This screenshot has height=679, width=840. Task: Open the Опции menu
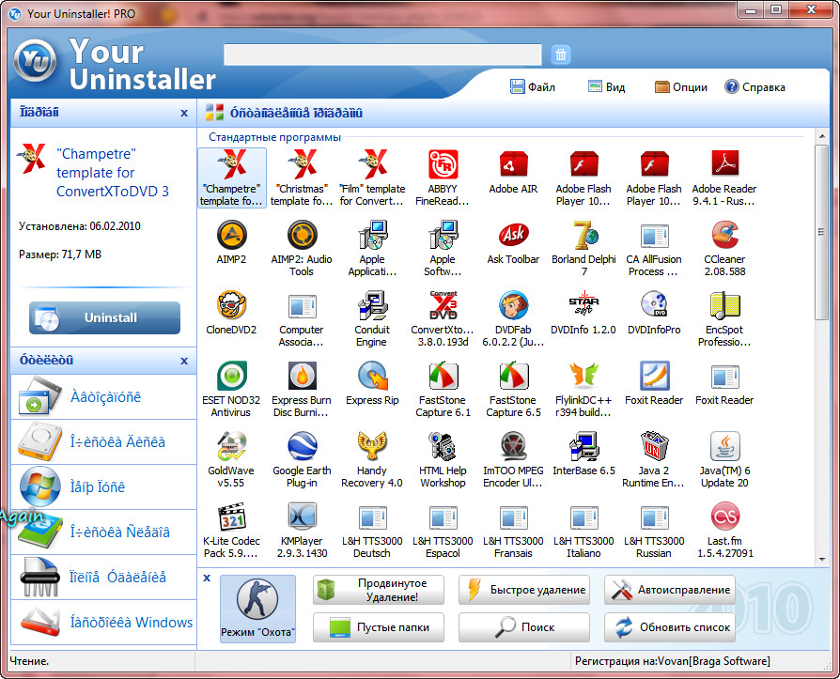681,86
